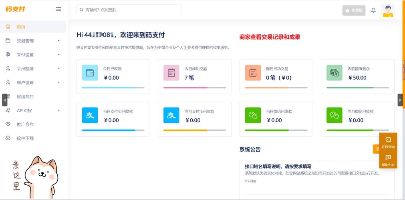Focus the 有疑问?点此搜索 search field
Image resolution: width=405 pixels, height=200 pixels.
click(129, 10)
